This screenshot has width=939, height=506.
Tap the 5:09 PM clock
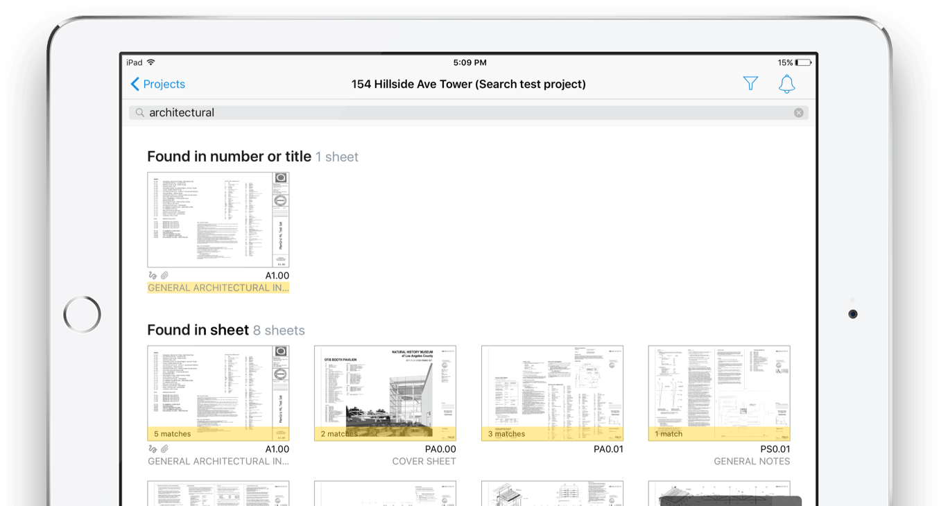pyautogui.click(x=469, y=62)
